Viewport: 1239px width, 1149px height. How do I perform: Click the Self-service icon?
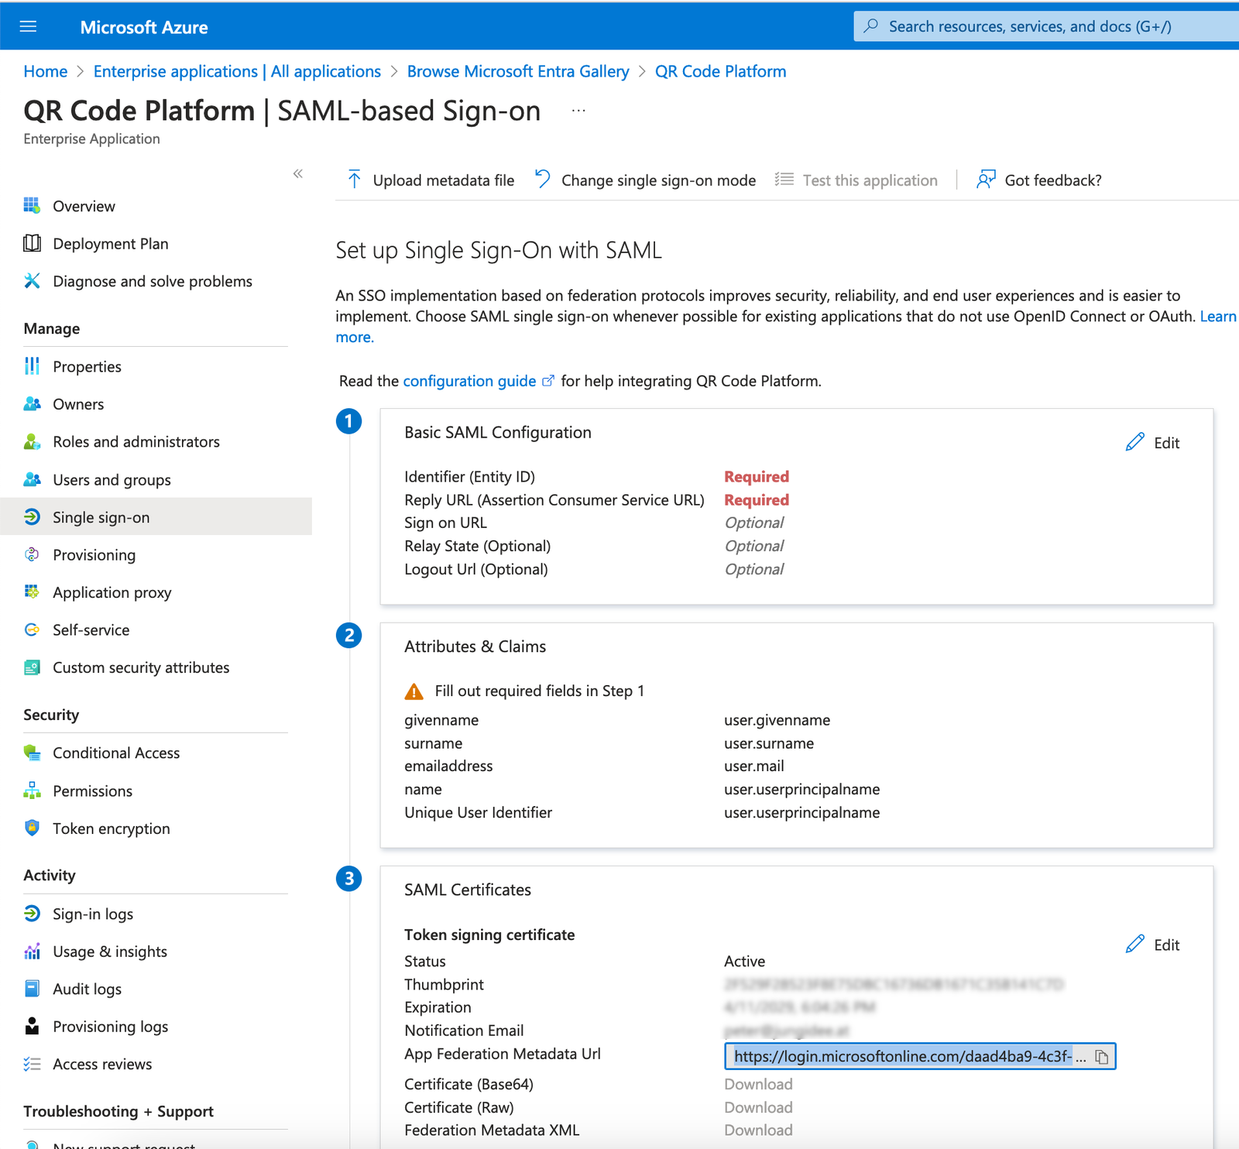click(x=32, y=629)
